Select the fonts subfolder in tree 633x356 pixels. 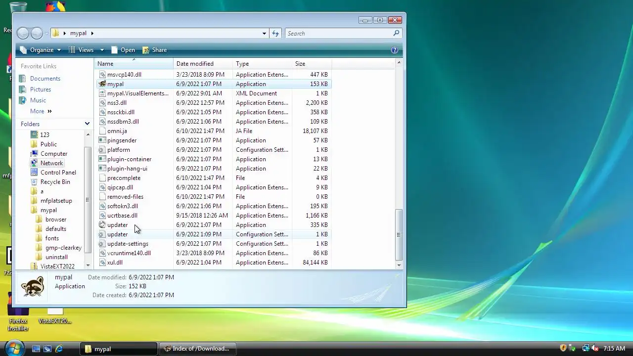coord(52,238)
